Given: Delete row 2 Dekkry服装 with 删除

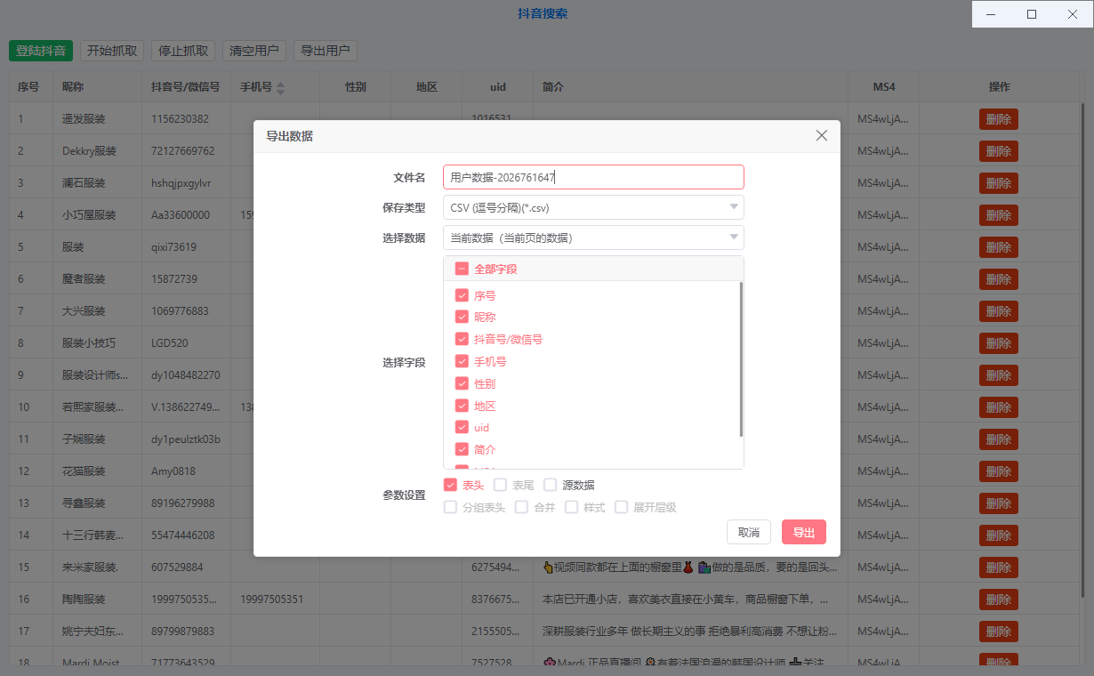Looking at the screenshot, I should [x=999, y=151].
